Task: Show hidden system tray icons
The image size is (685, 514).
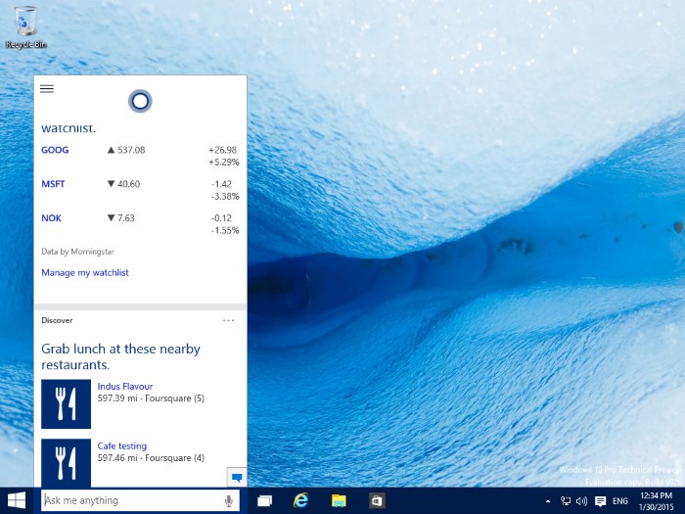Action: [548, 501]
